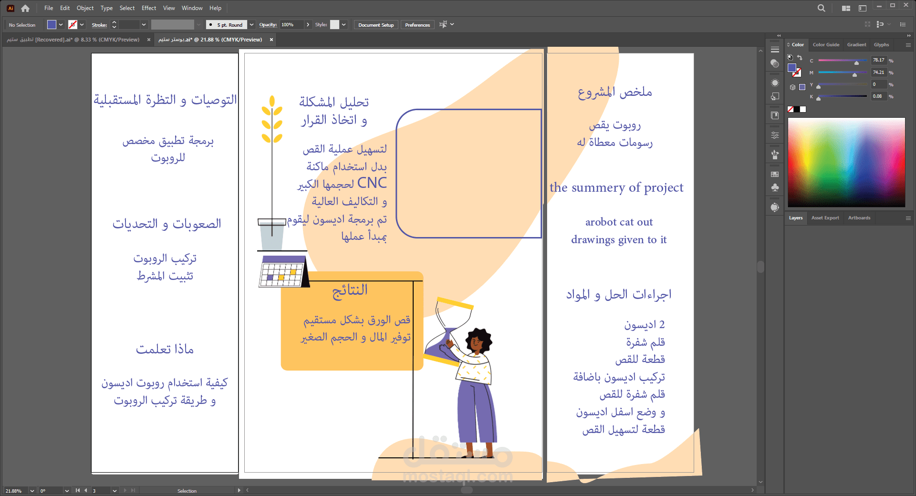Open the Appearance panel icon in dock
916x496 pixels.
coord(775,83)
